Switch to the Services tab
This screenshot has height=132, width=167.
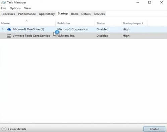tap(99, 14)
